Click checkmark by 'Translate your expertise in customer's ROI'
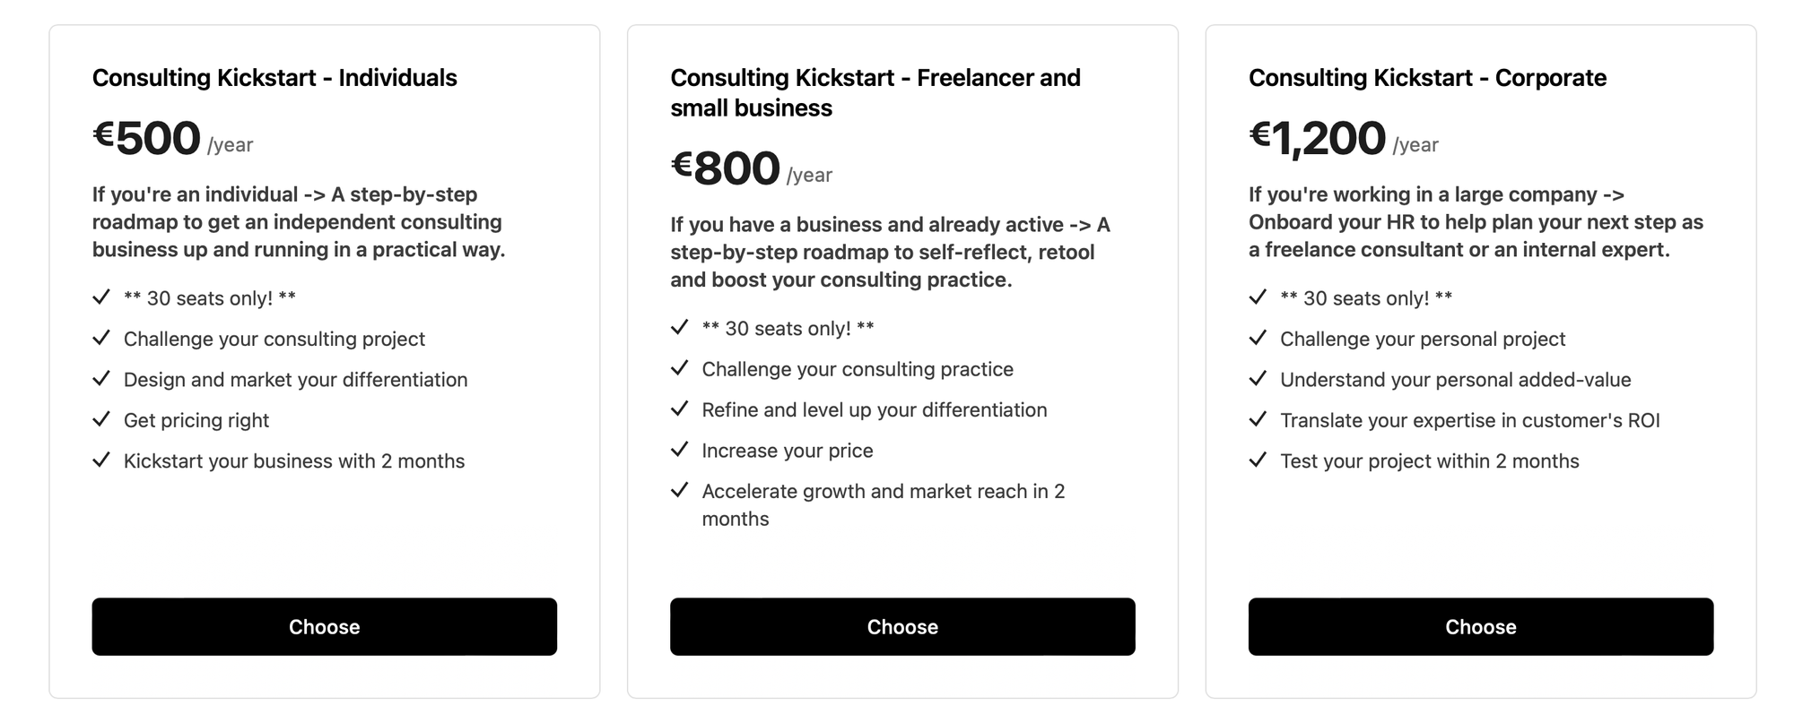The height and width of the screenshot is (714, 1794). pyautogui.click(x=1258, y=419)
